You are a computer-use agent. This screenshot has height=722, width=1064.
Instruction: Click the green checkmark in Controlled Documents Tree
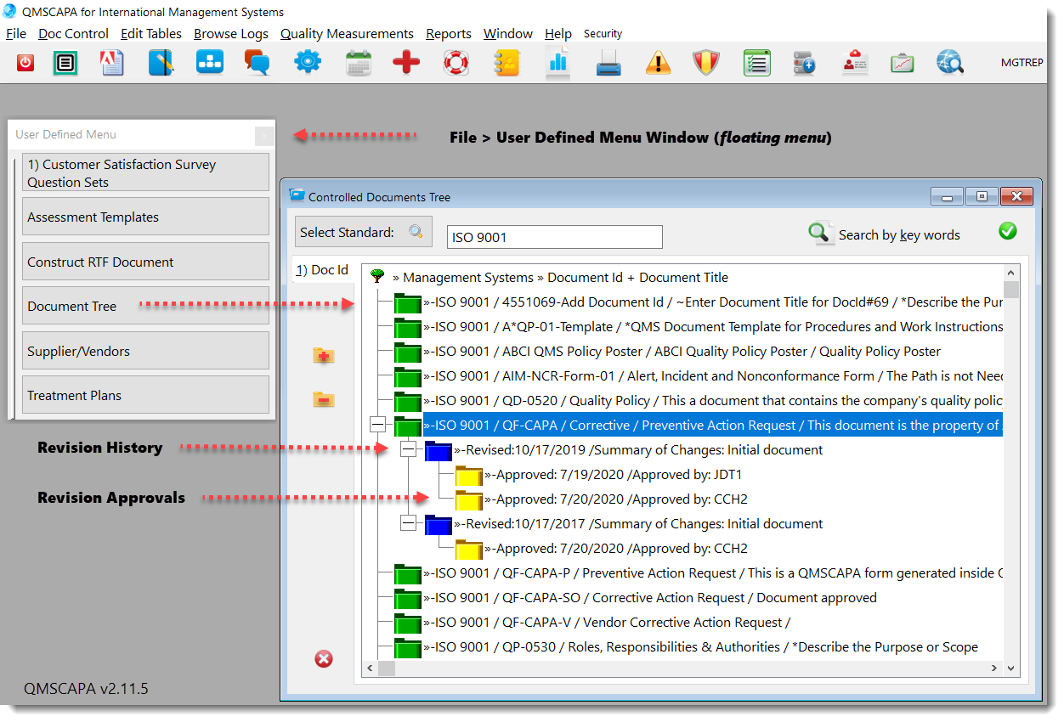pos(1008,230)
